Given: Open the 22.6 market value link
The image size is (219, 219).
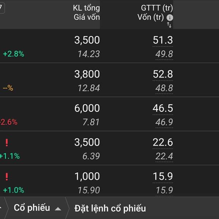Looking at the screenshot, I should (163, 142).
